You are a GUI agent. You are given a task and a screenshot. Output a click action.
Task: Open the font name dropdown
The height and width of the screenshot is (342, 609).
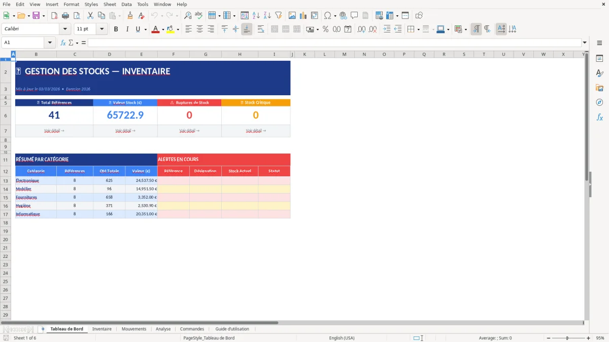point(64,29)
